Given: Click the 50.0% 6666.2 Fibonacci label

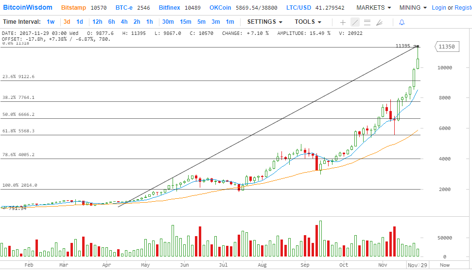Looking at the screenshot, I should (x=18, y=114).
